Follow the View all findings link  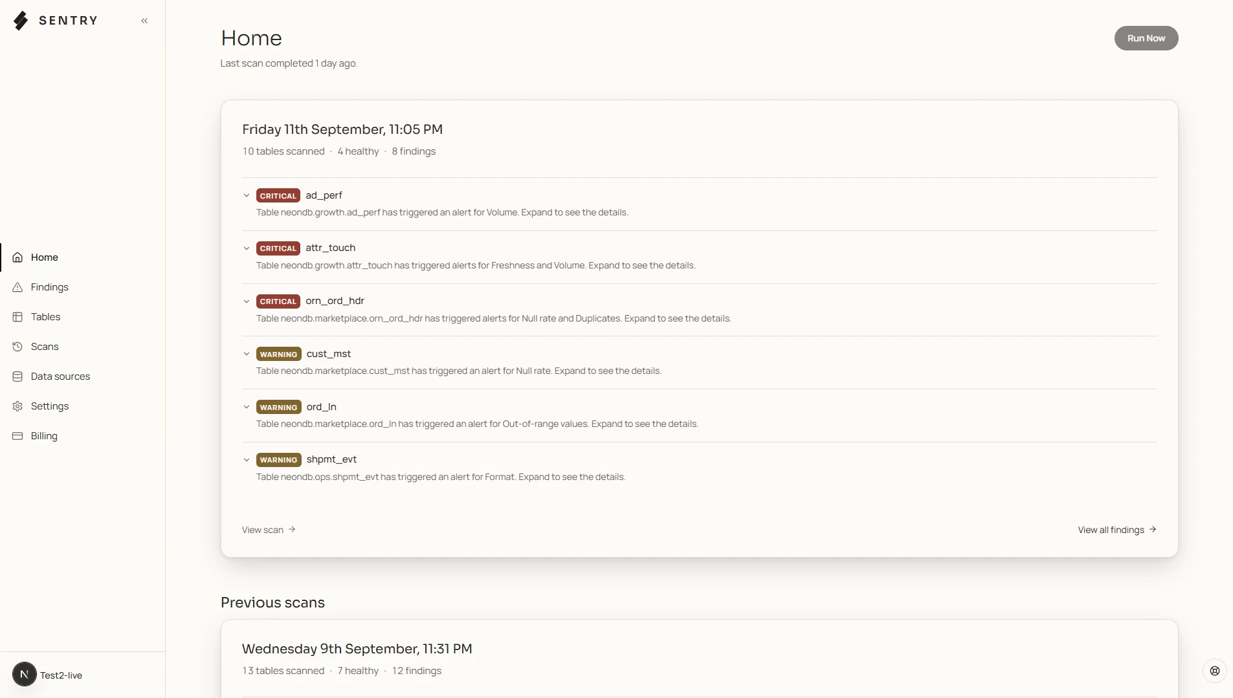(x=1117, y=530)
